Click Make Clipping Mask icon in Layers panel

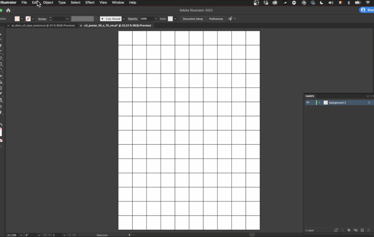(349, 230)
